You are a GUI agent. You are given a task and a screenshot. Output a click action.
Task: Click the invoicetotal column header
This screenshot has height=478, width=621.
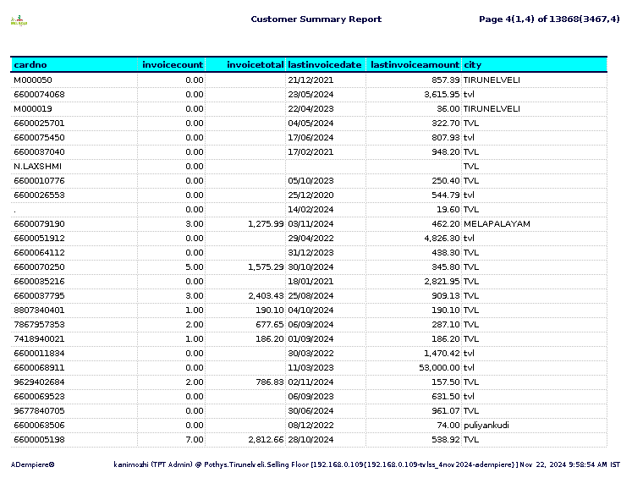pyautogui.click(x=255, y=64)
